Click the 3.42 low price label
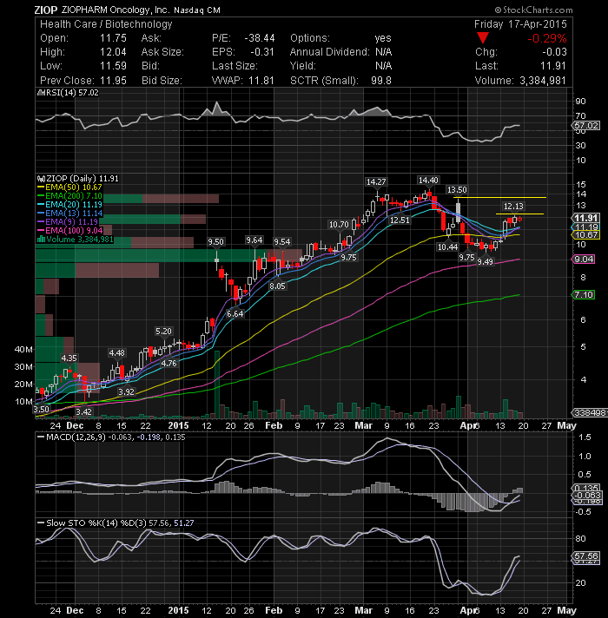608x618 pixels. [83, 411]
